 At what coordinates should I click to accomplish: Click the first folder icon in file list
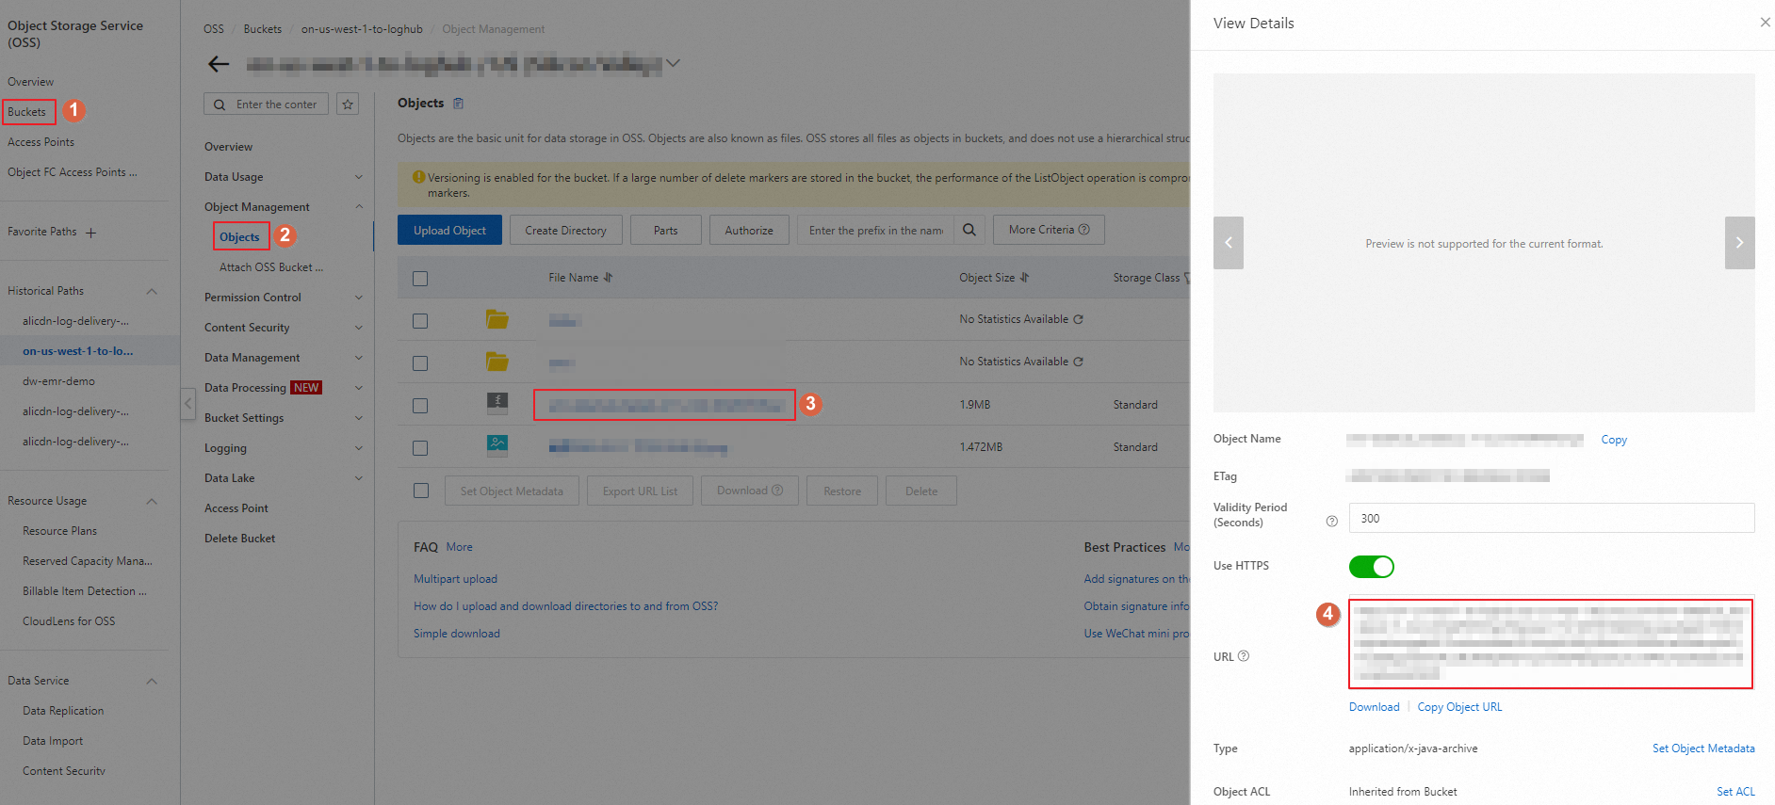(497, 320)
